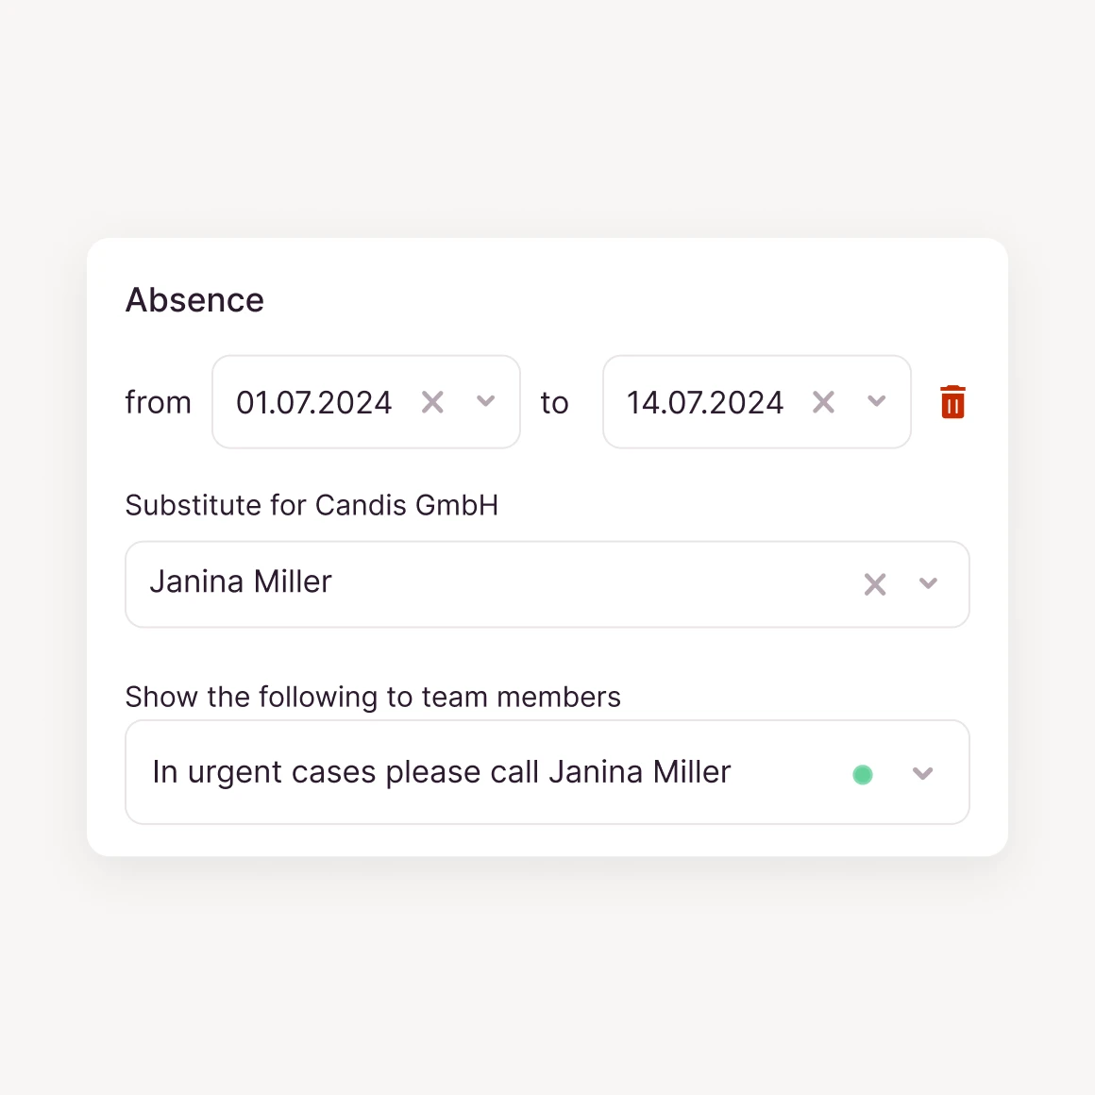This screenshot has width=1095, height=1095.
Task: Click the 'In urgent cases please call' message
Action: tap(441, 772)
